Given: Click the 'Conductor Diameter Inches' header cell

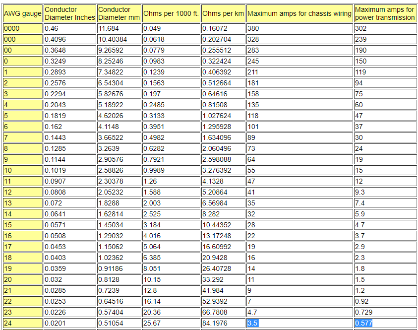Looking at the screenshot, I should [x=70, y=13].
